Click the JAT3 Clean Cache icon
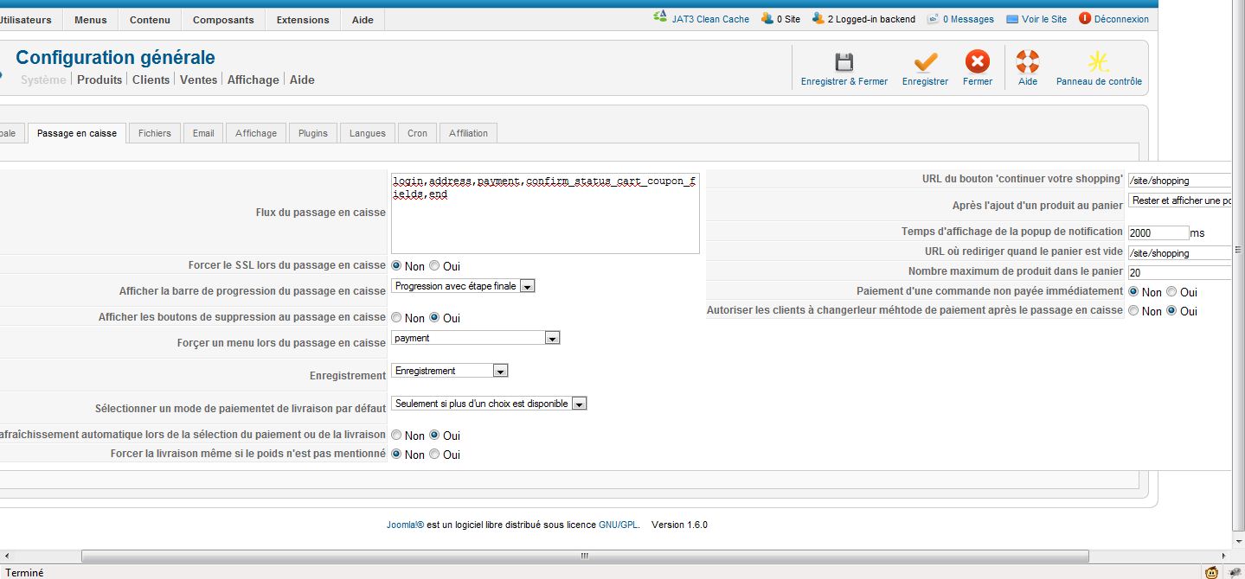The image size is (1245, 579). pos(661,18)
